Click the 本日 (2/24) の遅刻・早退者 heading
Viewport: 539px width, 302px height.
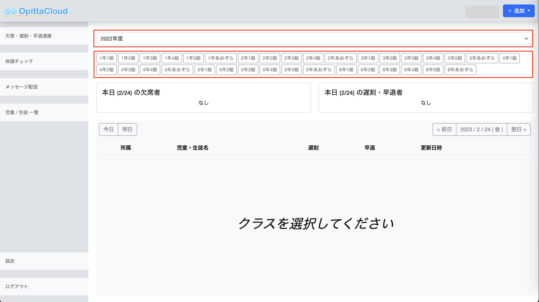pos(364,92)
